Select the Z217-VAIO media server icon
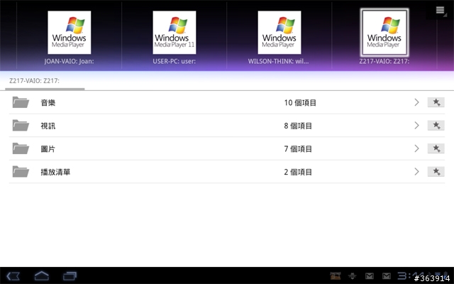 384,33
